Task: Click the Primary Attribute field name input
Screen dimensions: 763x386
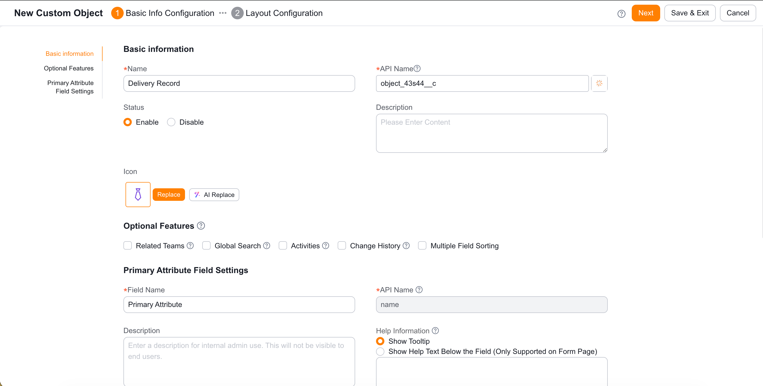Action: [239, 305]
